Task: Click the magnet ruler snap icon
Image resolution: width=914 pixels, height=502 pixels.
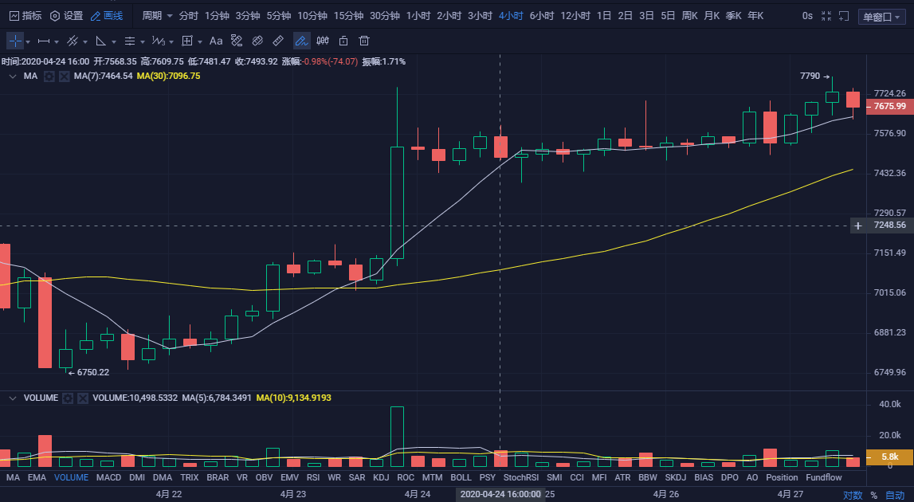Action: 236,41
